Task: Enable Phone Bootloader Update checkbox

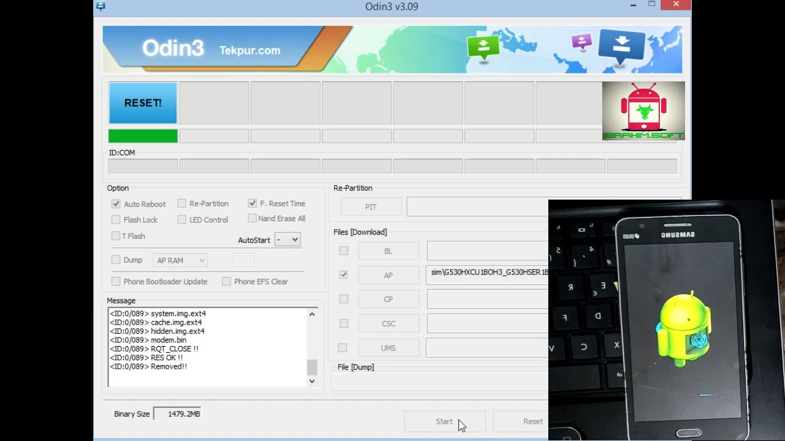Action: [x=116, y=281]
